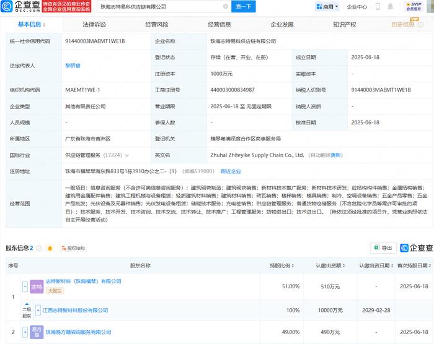Collapse the 二级股东 section arrow

[x=27, y=304]
